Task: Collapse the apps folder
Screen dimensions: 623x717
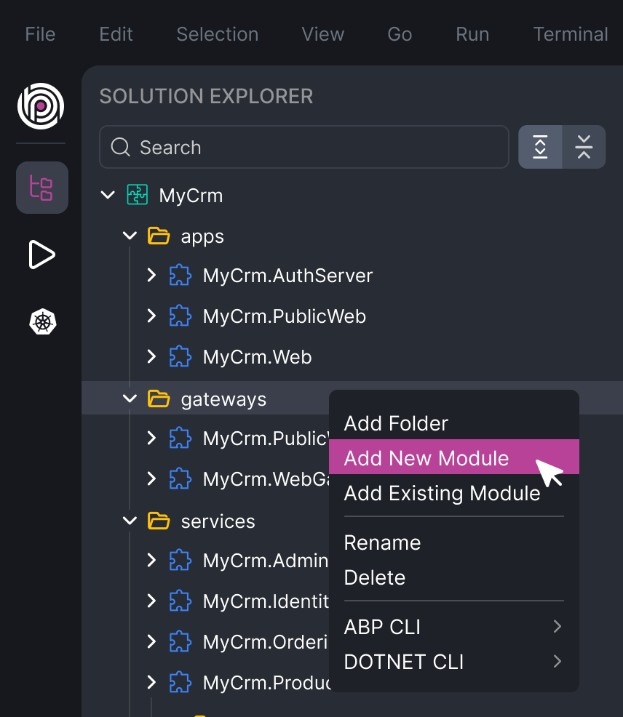Action: (130, 236)
